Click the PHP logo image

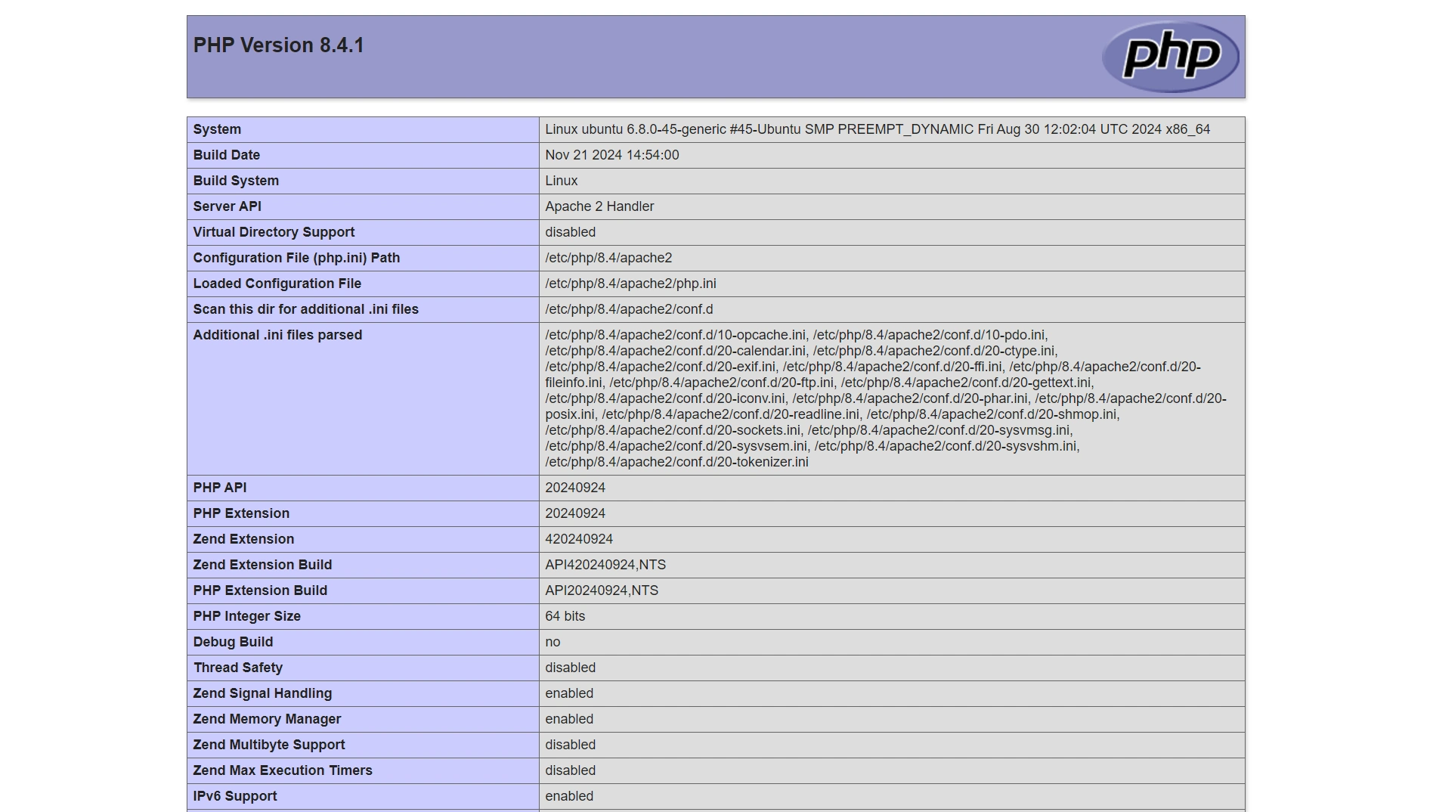click(1168, 55)
